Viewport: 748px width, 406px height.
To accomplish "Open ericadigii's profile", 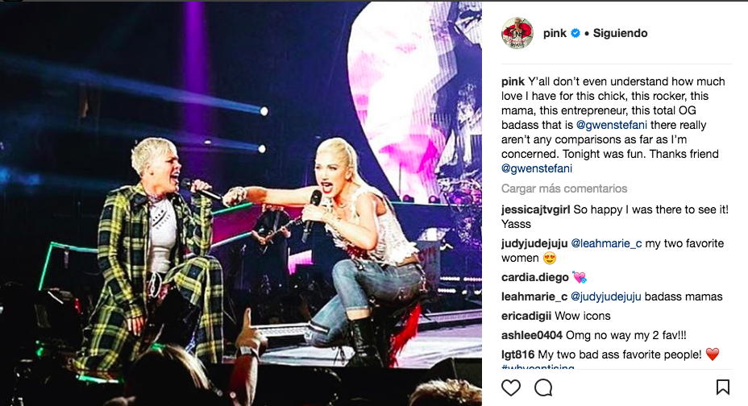I will pos(526,316).
